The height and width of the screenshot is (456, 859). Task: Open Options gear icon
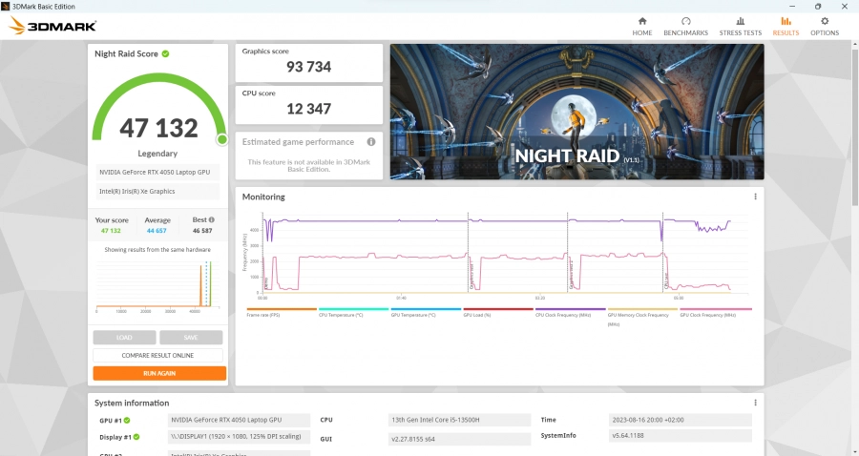click(825, 21)
